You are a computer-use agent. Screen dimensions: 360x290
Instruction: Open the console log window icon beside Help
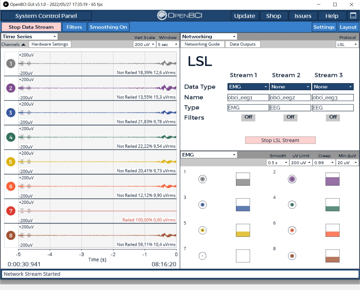pyautogui.click(x=353, y=15)
